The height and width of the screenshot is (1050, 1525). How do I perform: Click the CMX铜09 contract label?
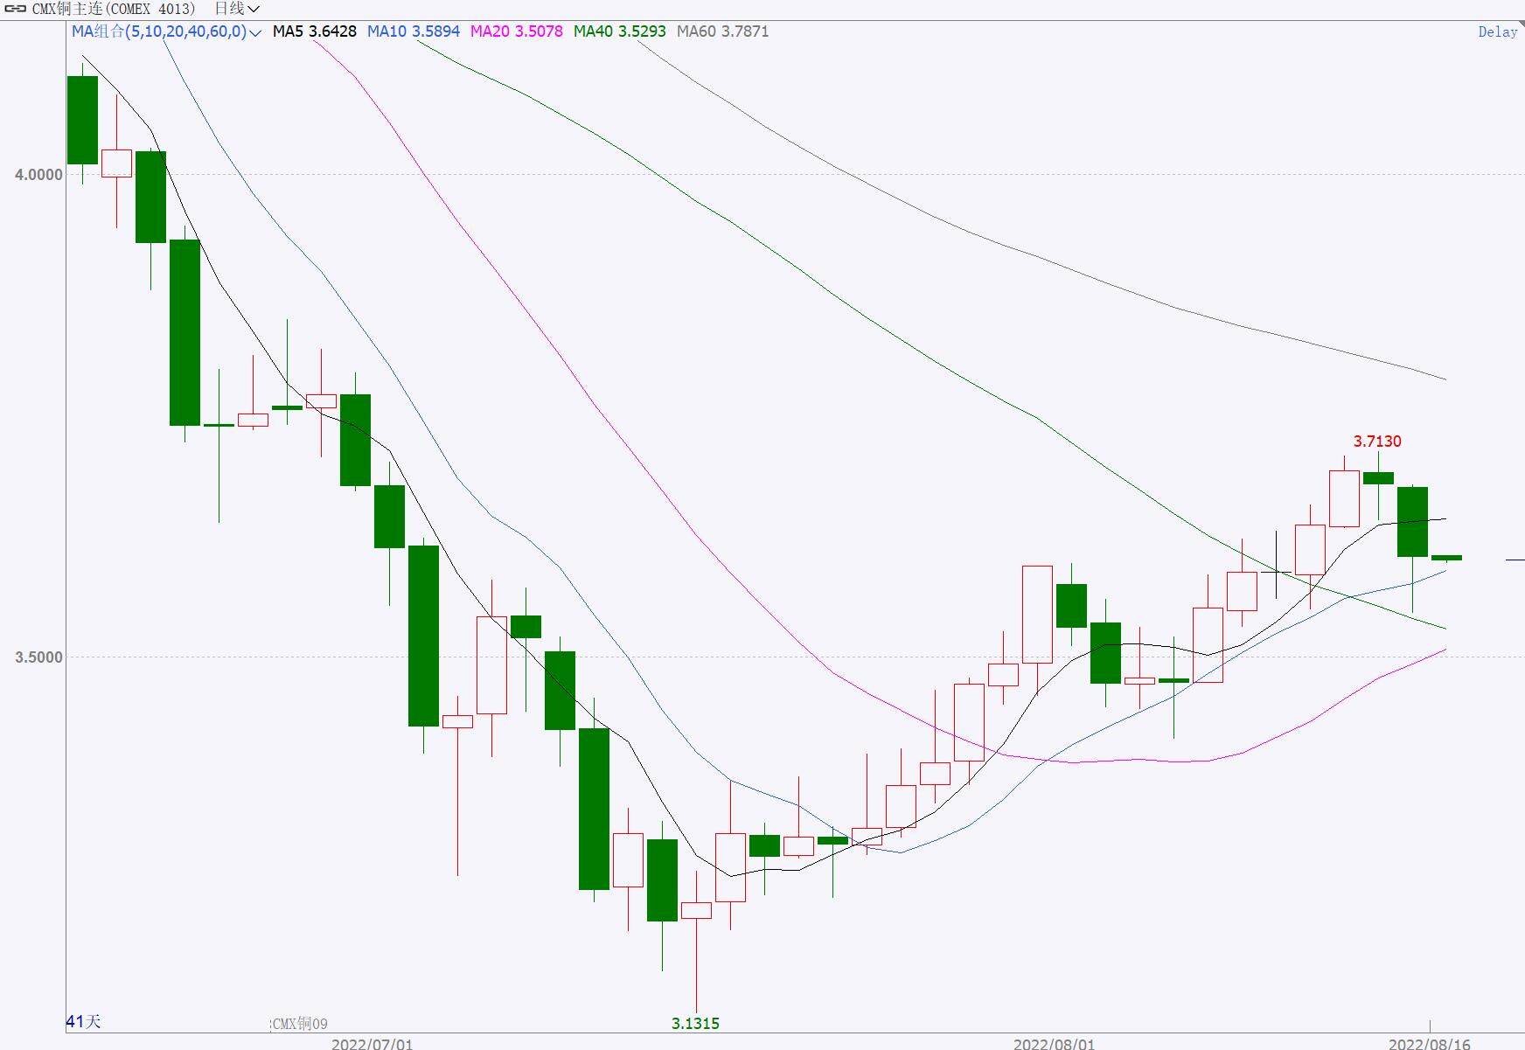pyautogui.click(x=300, y=1024)
